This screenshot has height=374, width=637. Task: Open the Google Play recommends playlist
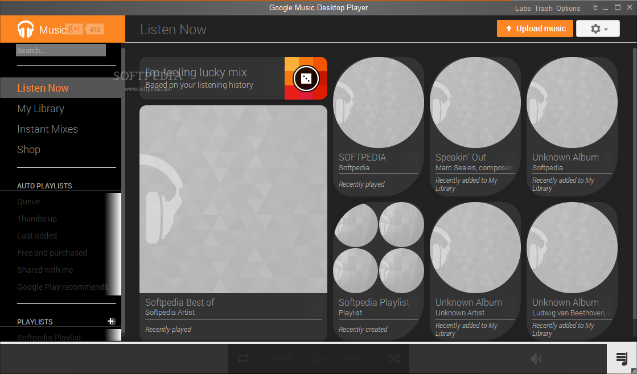pyautogui.click(x=63, y=287)
